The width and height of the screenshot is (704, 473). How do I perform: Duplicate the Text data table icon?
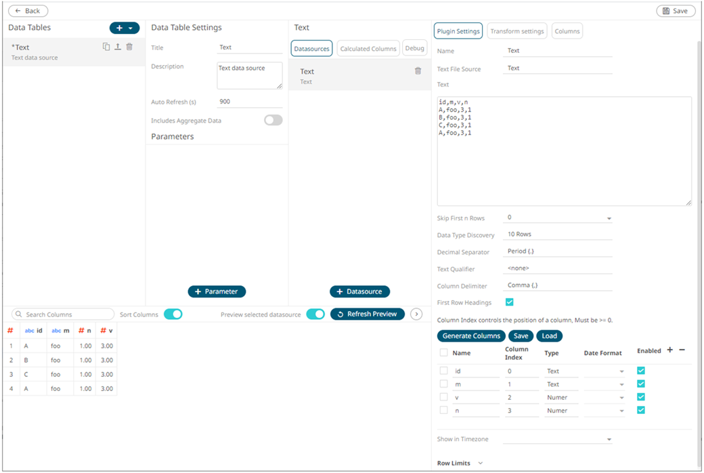pos(106,47)
